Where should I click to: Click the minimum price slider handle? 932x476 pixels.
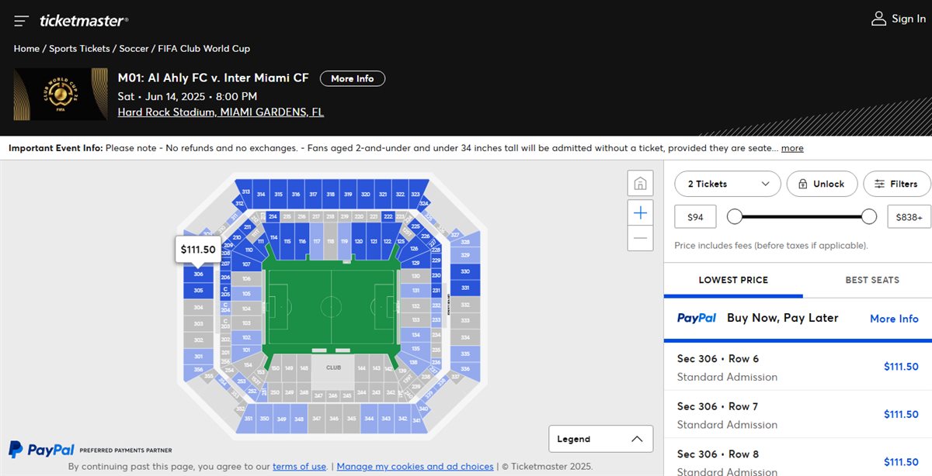[x=735, y=216]
